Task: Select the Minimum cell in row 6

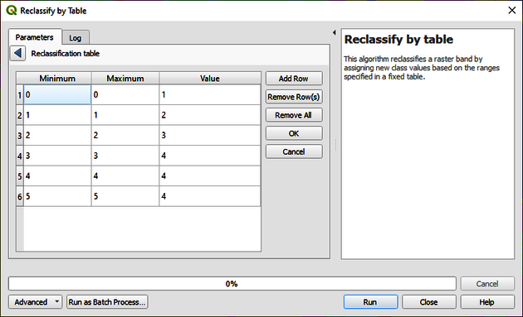Action: pos(57,196)
